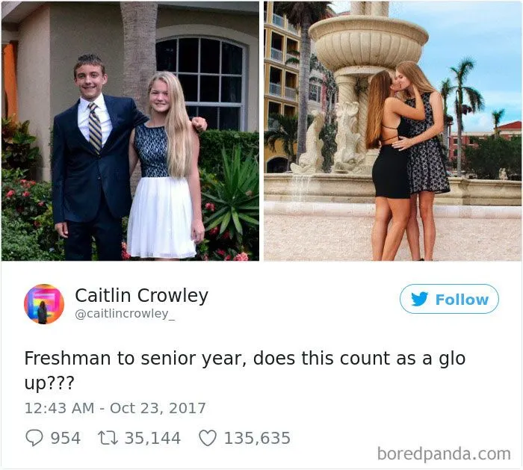Open the Caitlin Crowley display name

(141, 296)
